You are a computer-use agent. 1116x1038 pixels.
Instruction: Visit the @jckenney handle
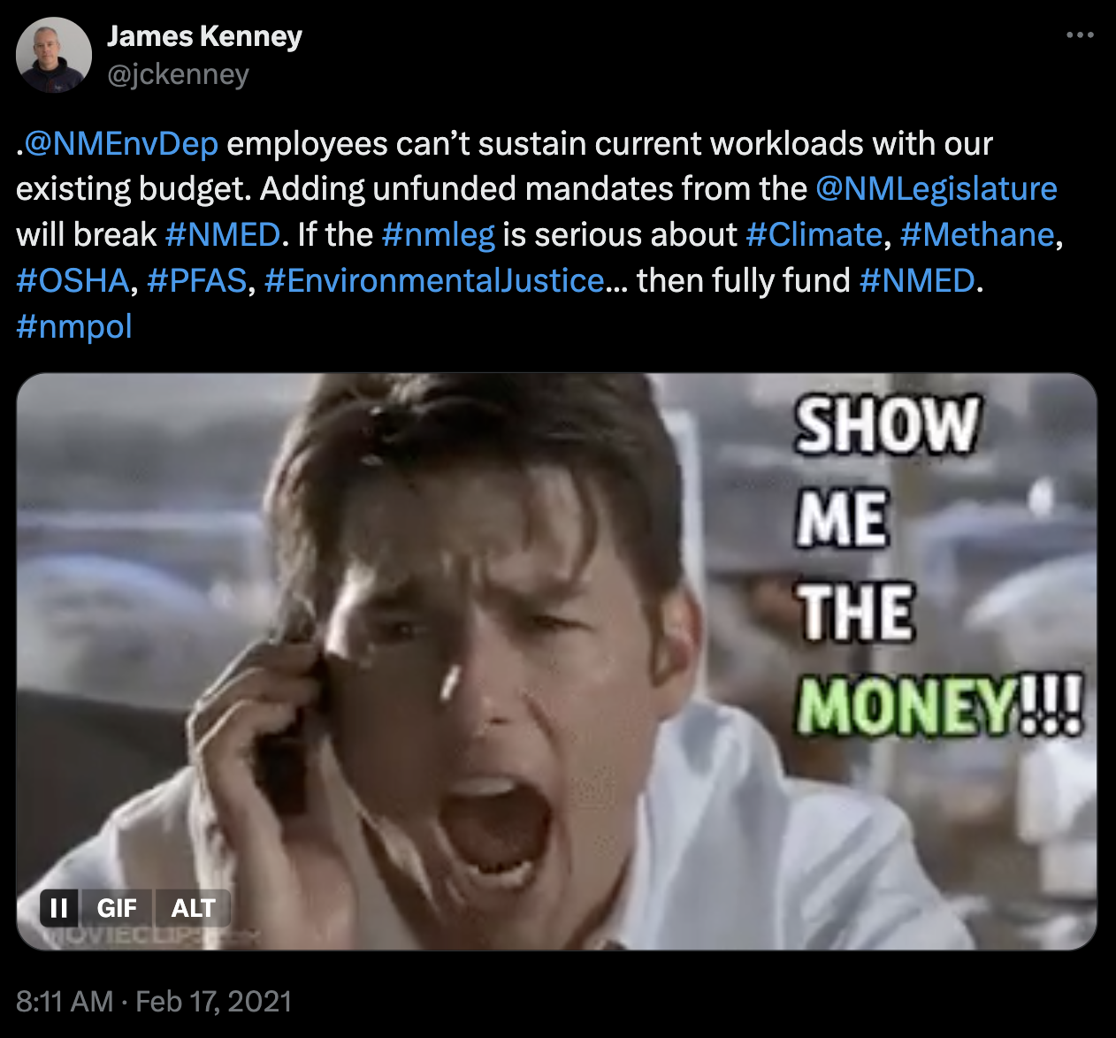178,74
